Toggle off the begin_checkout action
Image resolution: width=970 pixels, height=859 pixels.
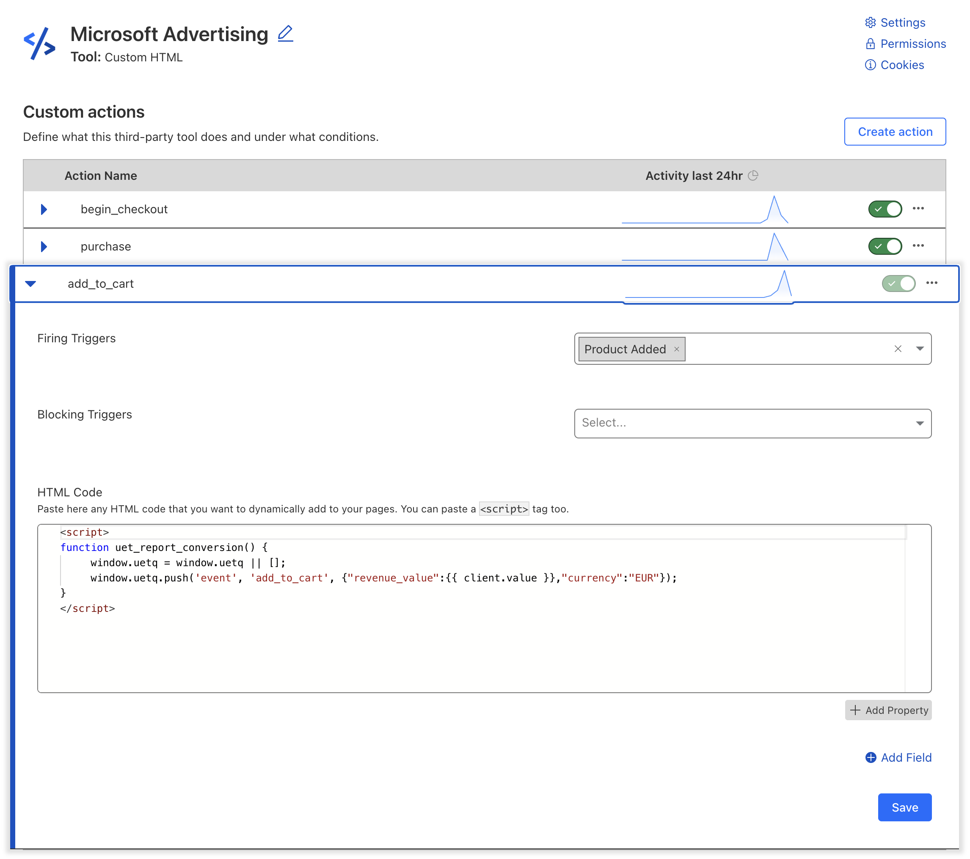coord(885,209)
